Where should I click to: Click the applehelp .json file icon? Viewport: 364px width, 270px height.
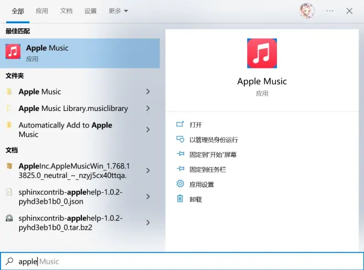tap(9, 192)
